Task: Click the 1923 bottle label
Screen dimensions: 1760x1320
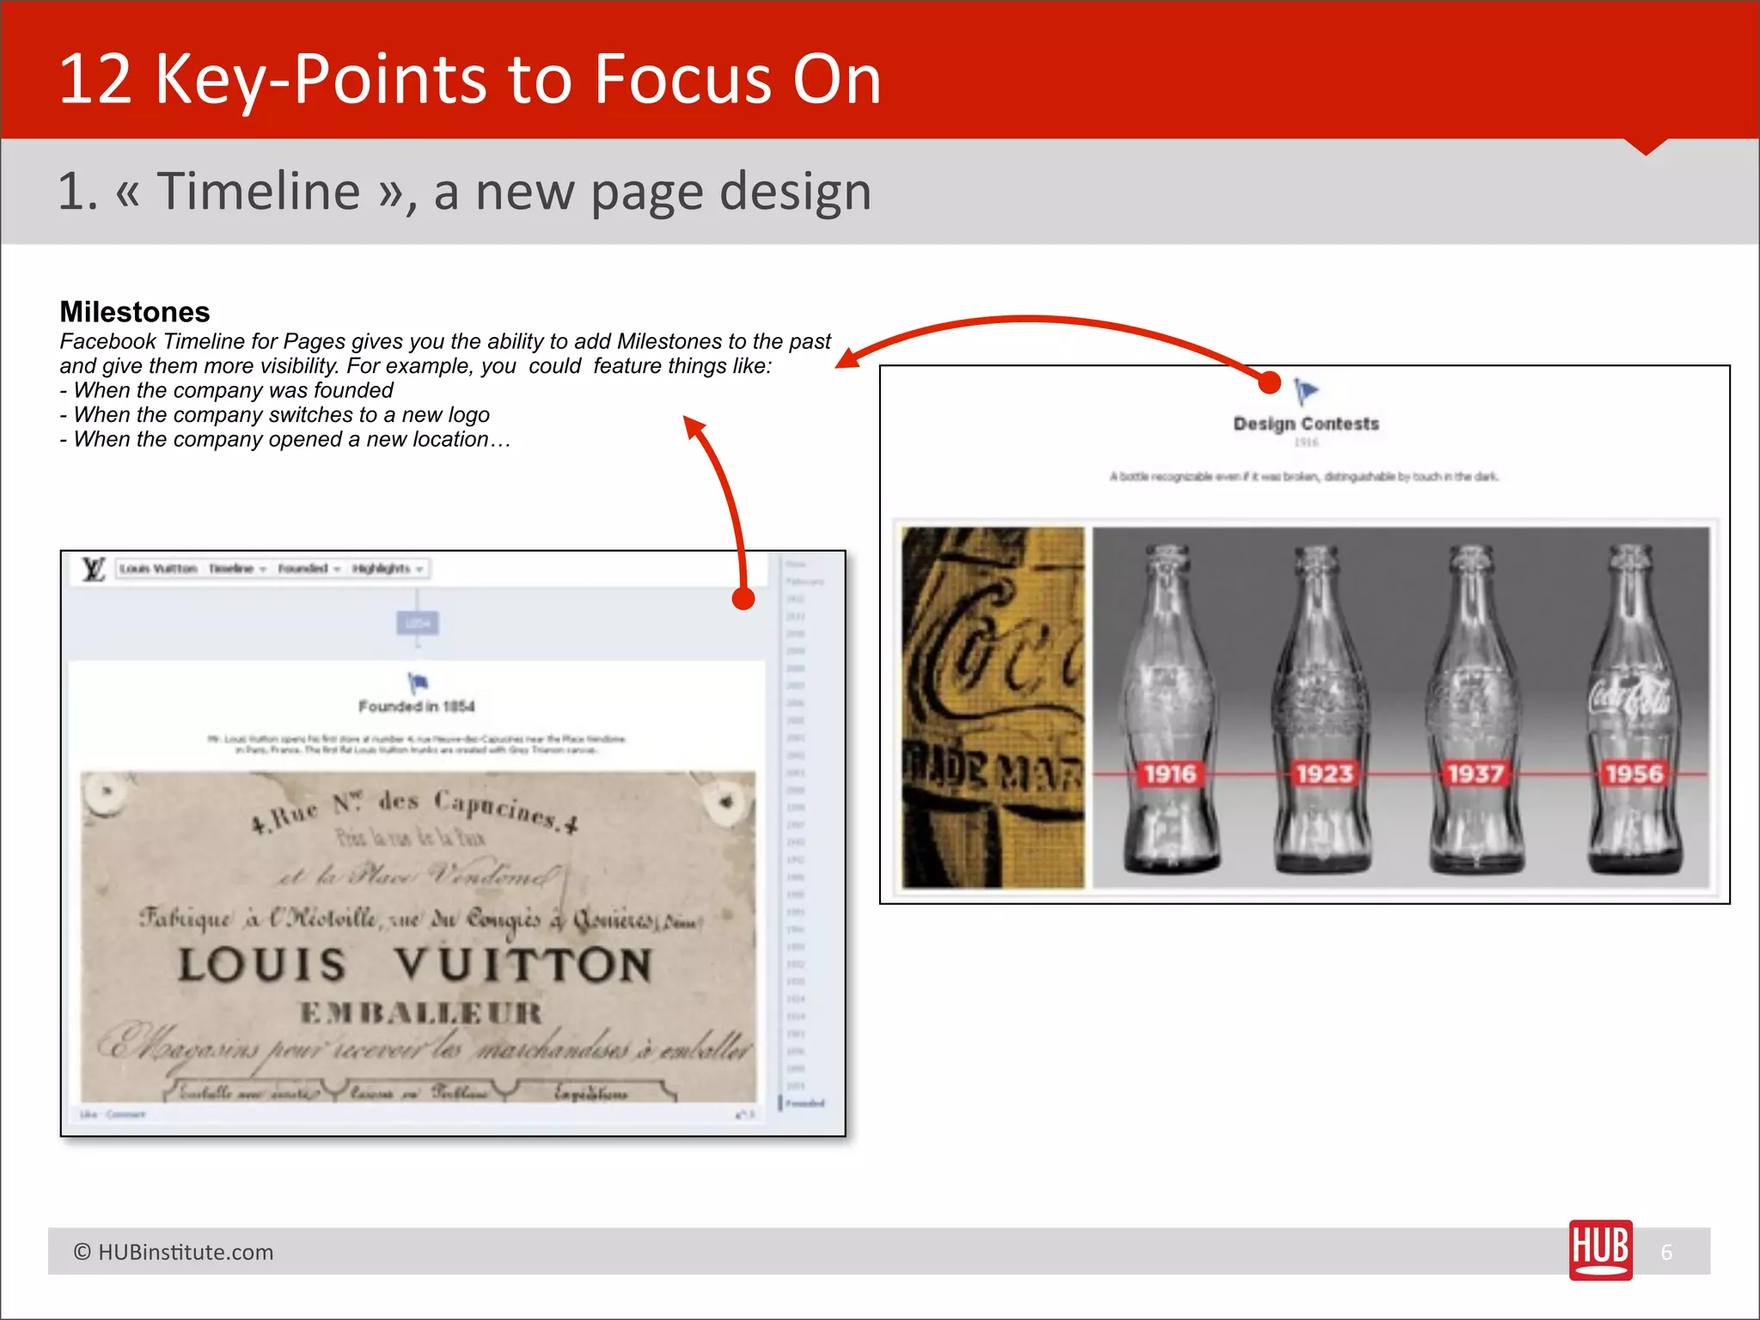Action: coord(1324,774)
